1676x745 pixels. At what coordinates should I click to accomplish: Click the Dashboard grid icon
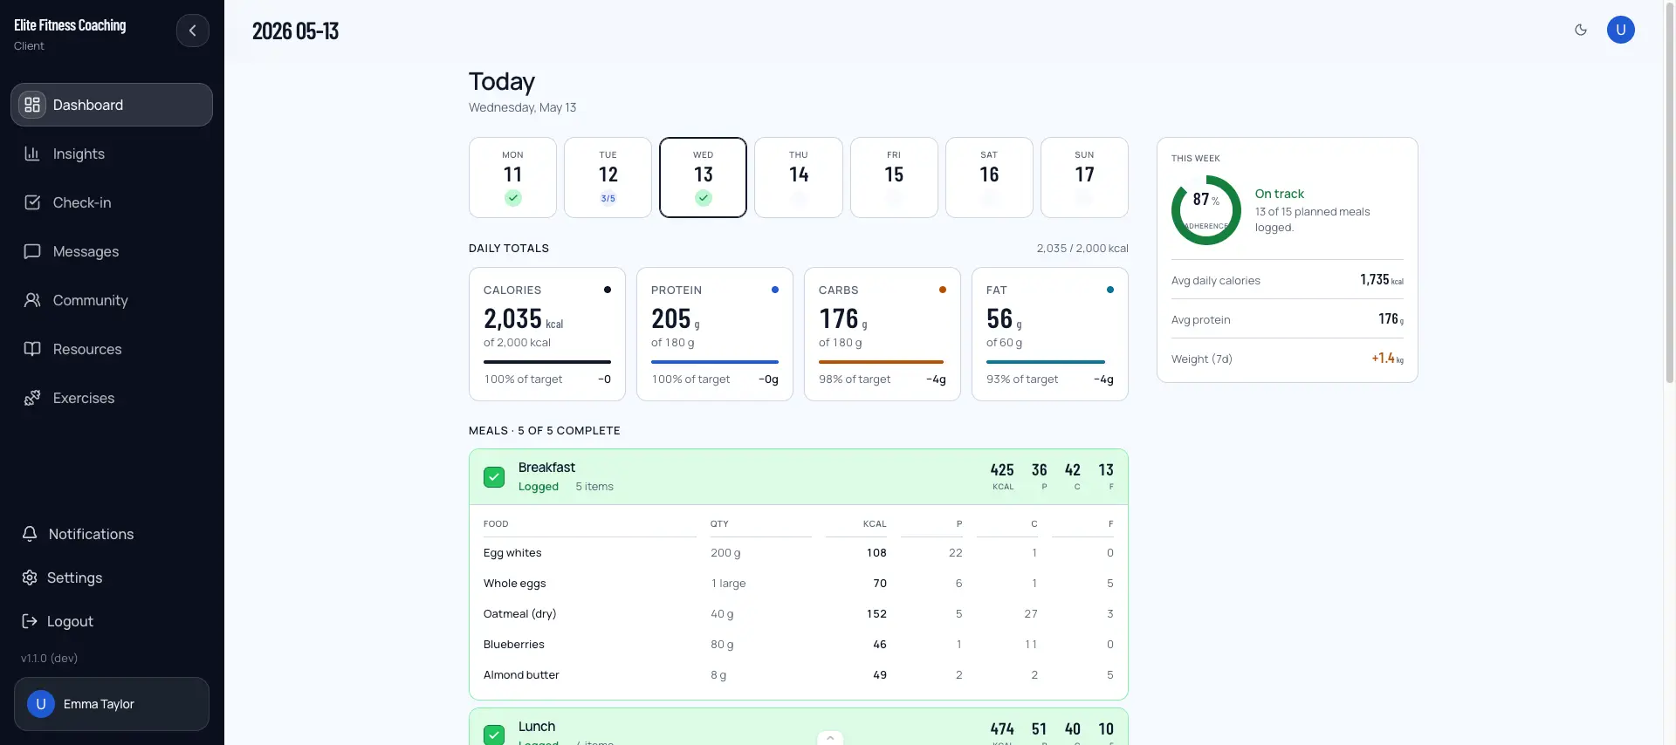32,105
